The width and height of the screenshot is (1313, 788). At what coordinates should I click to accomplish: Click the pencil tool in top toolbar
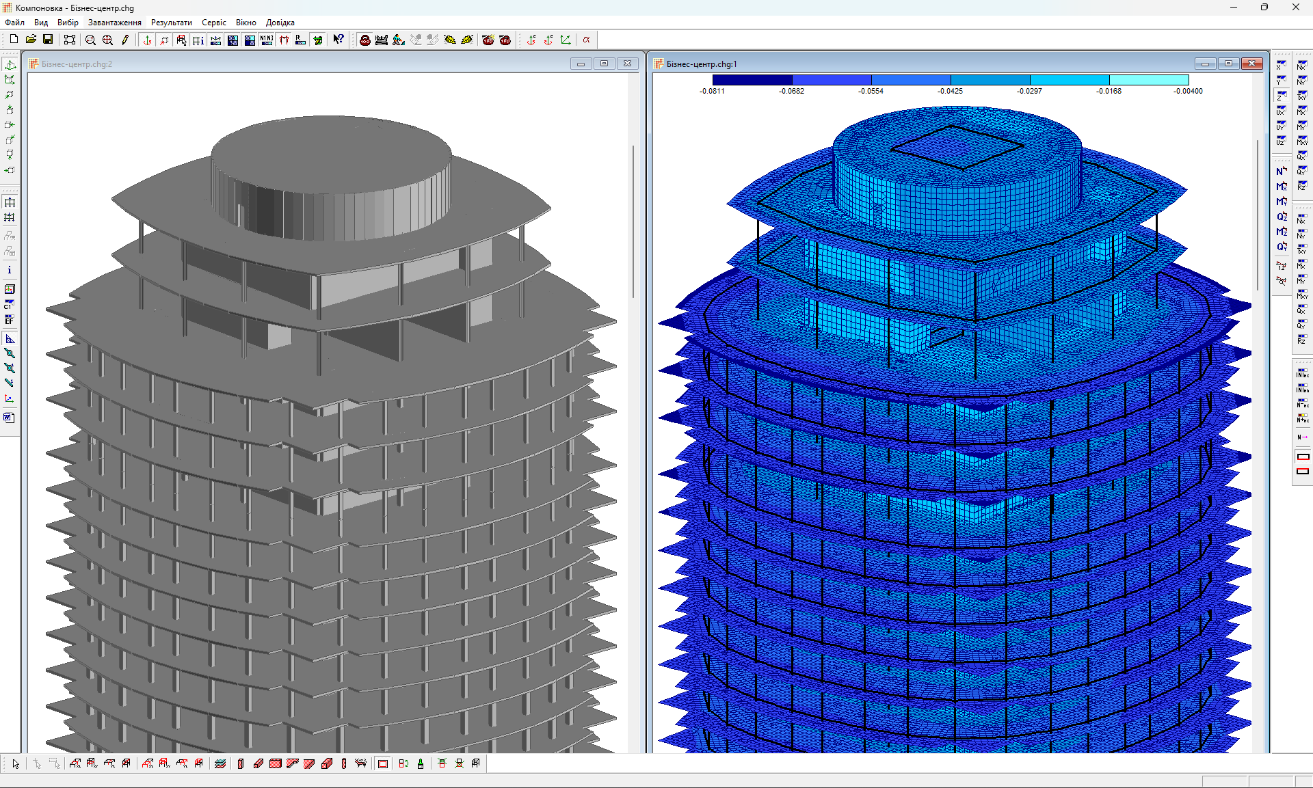pyautogui.click(x=125, y=40)
